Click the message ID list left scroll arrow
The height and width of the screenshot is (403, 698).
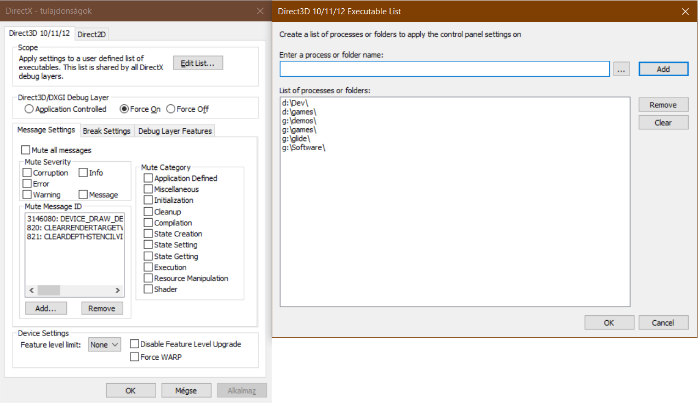click(x=31, y=291)
